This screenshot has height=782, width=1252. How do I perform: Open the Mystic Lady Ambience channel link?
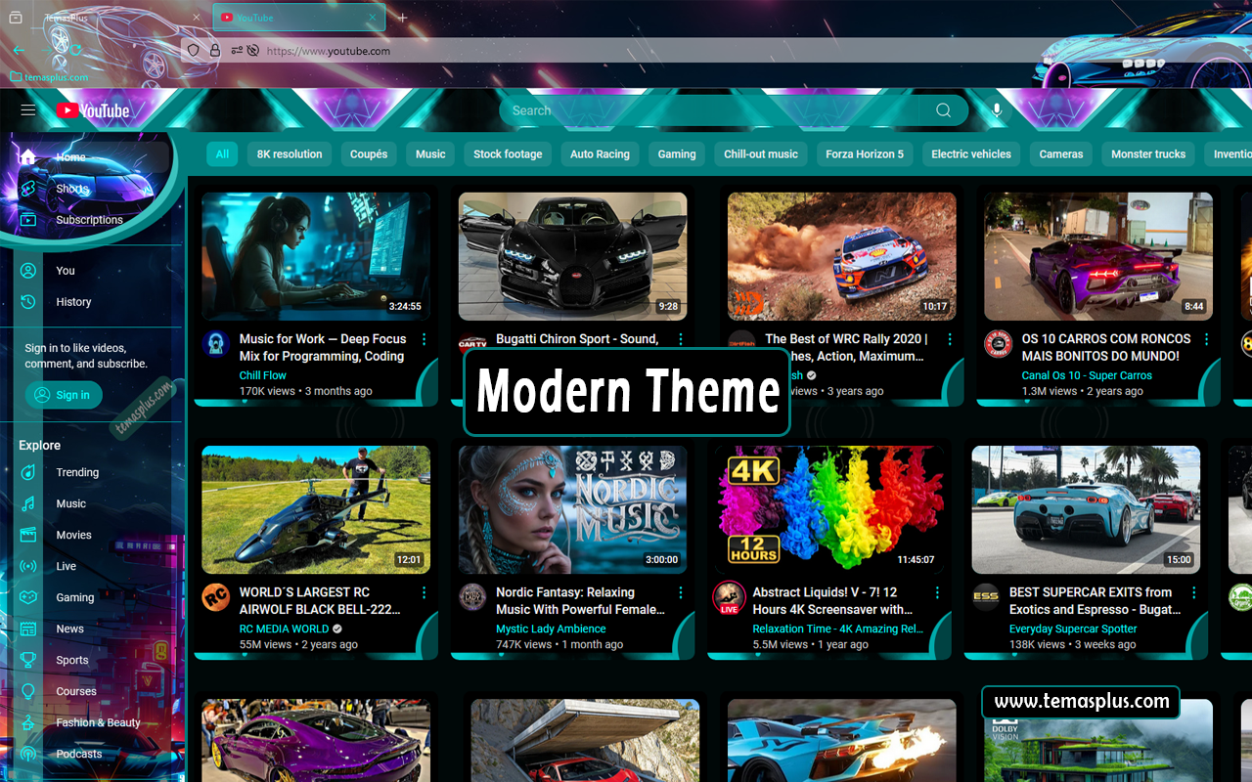click(x=551, y=629)
